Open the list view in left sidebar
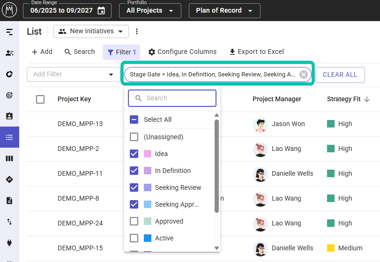Image resolution: width=380 pixels, height=262 pixels. click(x=9, y=137)
